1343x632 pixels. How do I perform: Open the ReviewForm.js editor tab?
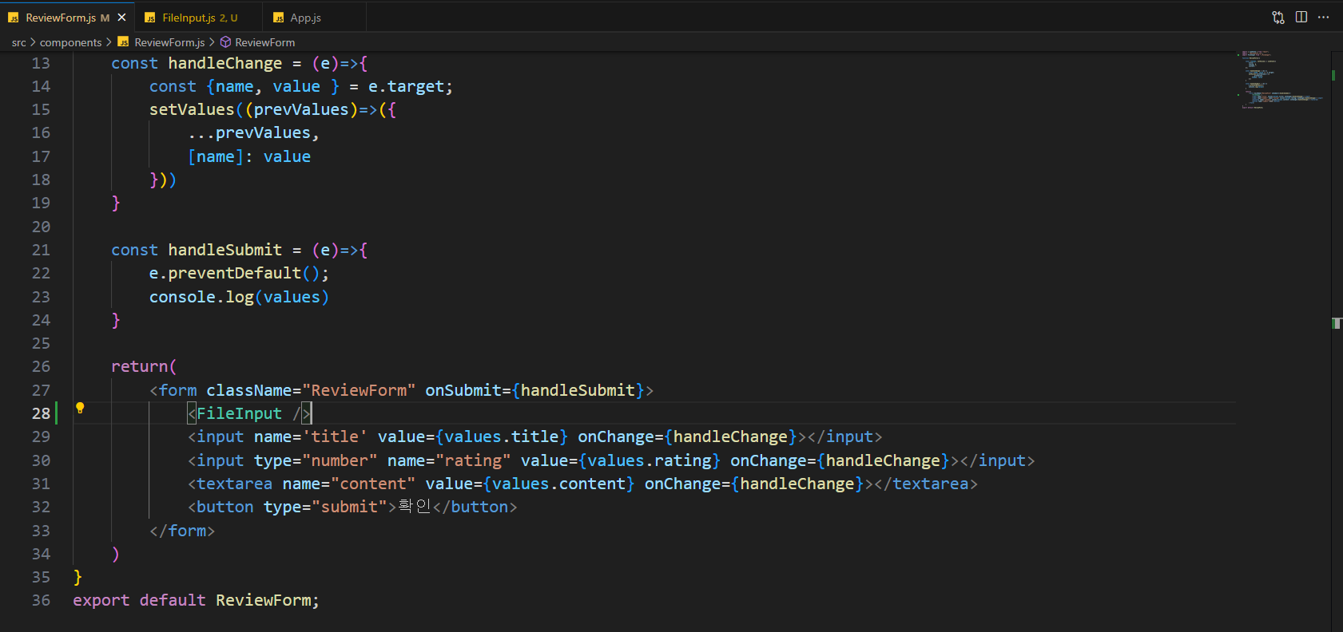(67, 18)
